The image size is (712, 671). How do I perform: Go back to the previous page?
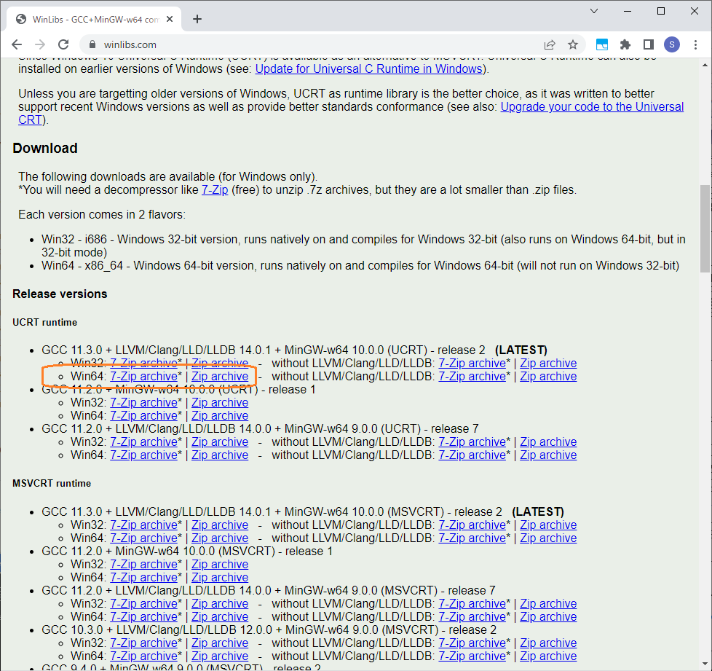coord(17,44)
